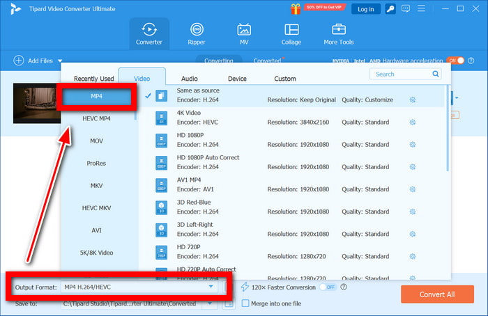The width and height of the screenshot is (488, 316).
Task: Open the hamburger menu
Action: pyautogui.click(x=421, y=8)
